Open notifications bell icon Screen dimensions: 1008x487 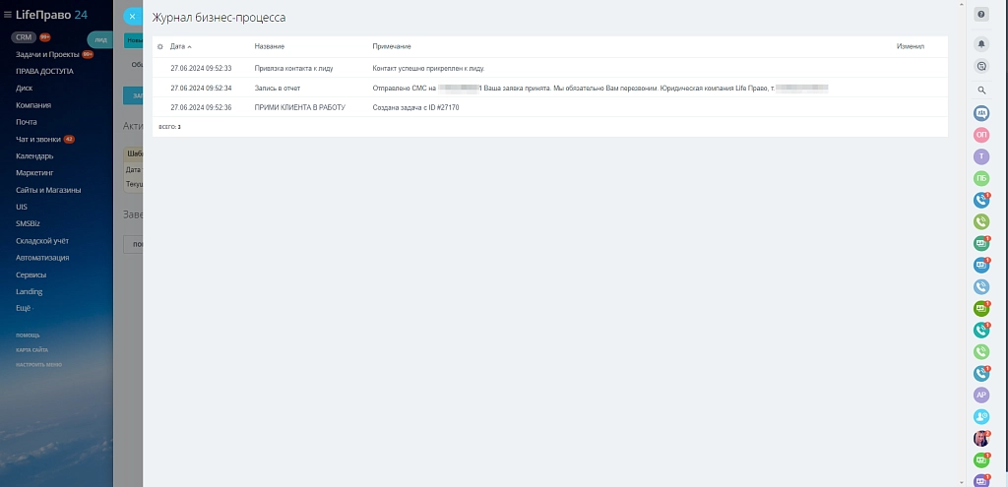(981, 43)
